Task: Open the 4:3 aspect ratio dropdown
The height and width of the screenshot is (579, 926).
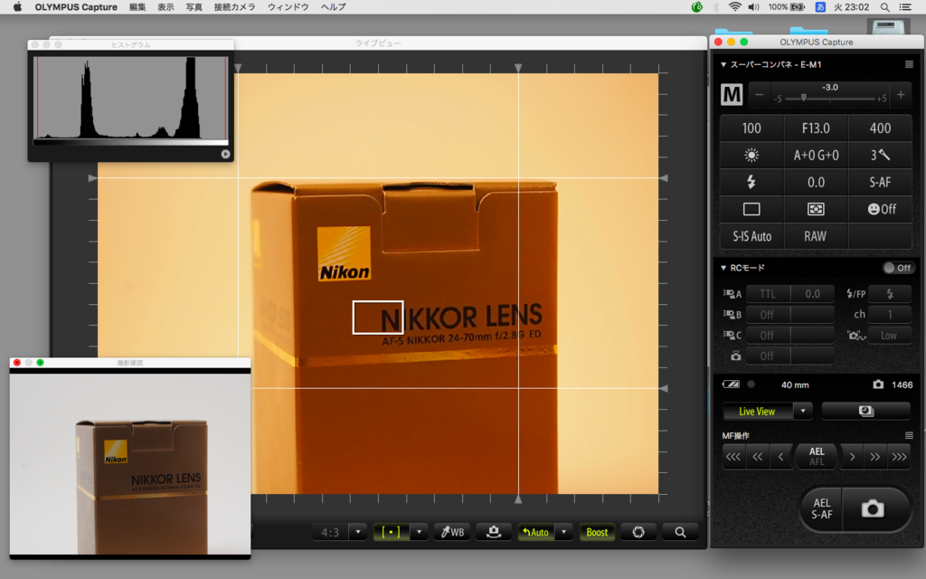Action: (x=358, y=532)
